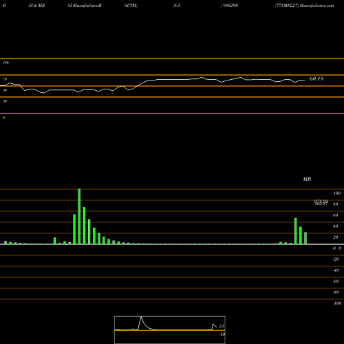The width and height of the screenshot is (344, 344).
Task: Click the overlapping price values near 80
Action: pyautogui.click(x=321, y=202)
